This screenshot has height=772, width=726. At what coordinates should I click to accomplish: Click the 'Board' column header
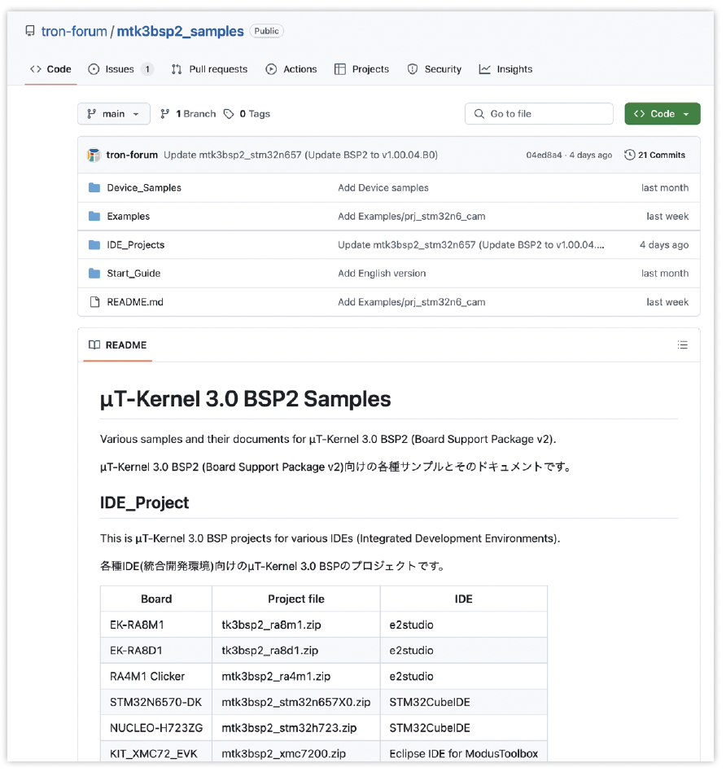156,599
